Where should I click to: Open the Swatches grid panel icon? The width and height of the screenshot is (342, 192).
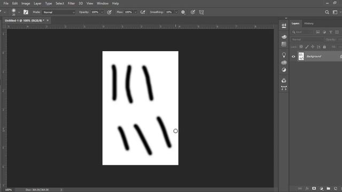(284, 44)
